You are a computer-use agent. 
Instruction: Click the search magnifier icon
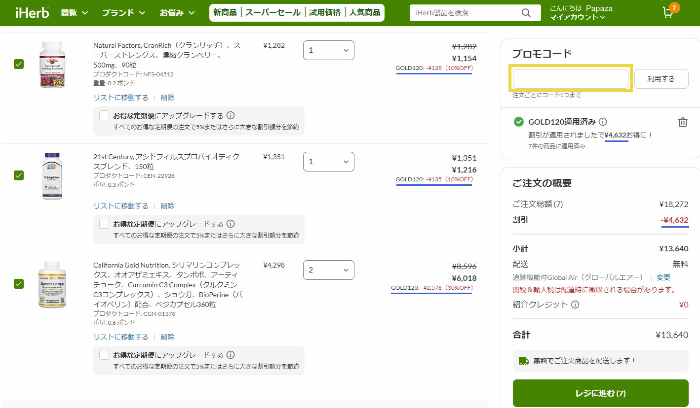pos(526,13)
